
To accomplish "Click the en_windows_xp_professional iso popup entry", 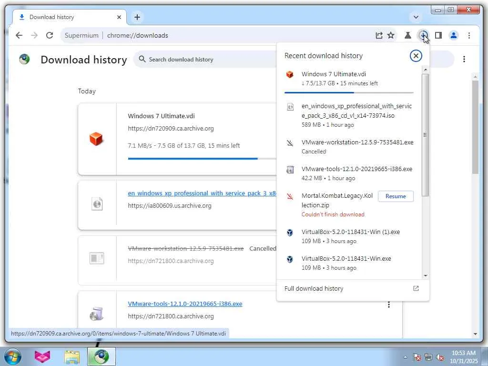I will point(349,115).
